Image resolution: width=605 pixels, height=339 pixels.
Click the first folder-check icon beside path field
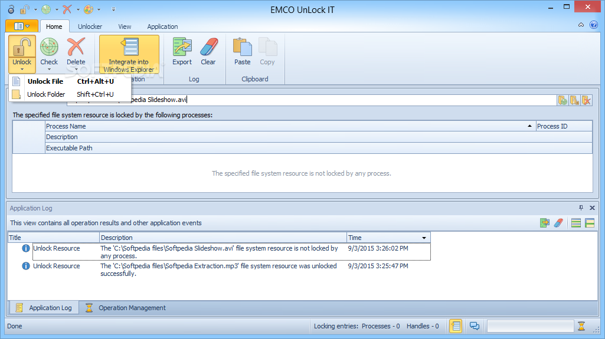563,100
